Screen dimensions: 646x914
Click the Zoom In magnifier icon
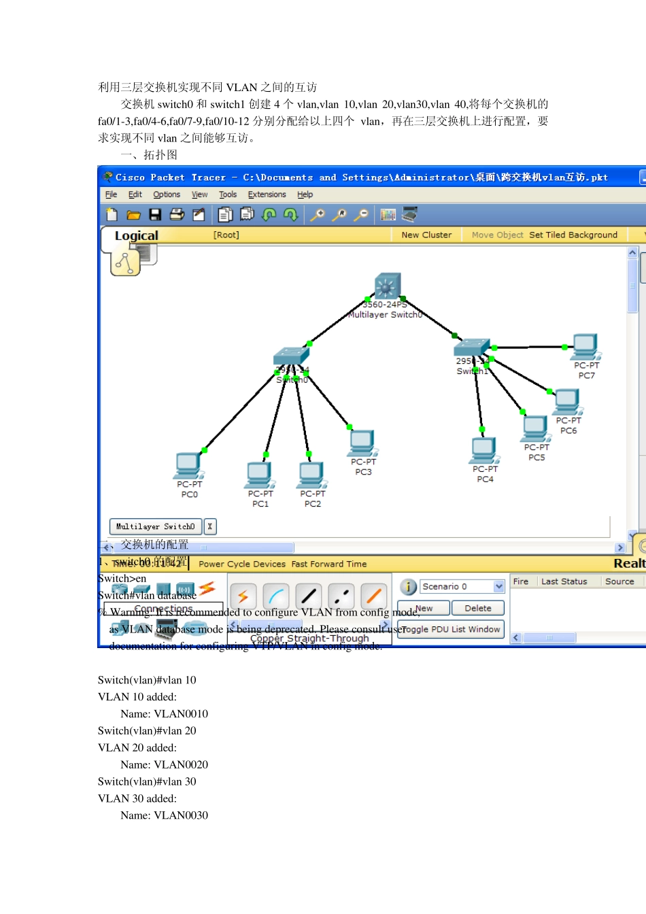point(318,215)
